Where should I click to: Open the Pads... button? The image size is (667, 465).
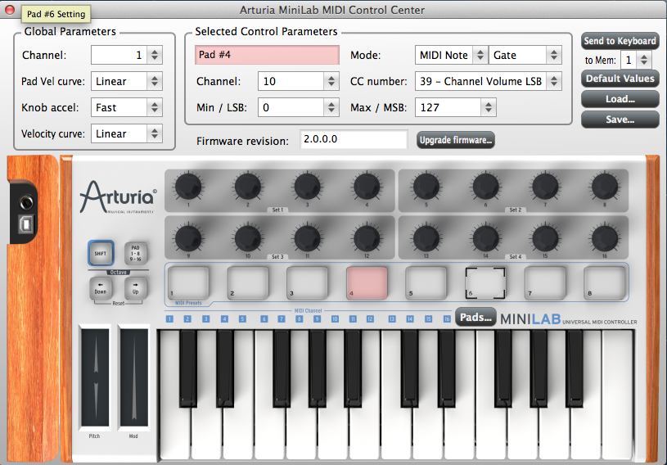(x=475, y=318)
